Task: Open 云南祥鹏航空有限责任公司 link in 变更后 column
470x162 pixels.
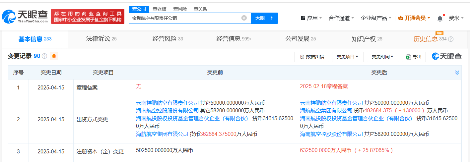Action: click(x=332, y=103)
